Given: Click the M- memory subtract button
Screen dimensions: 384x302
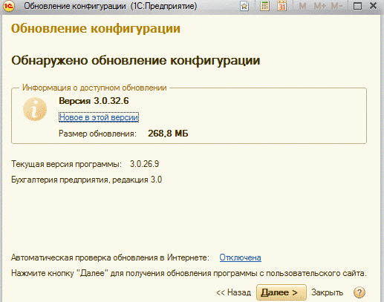Looking at the screenshot, I should [x=336, y=6].
